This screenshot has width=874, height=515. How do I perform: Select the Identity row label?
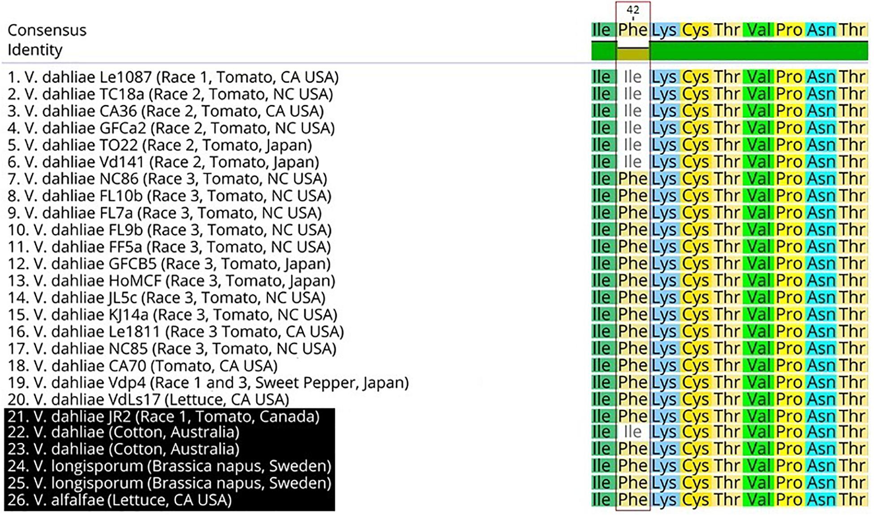(35, 50)
